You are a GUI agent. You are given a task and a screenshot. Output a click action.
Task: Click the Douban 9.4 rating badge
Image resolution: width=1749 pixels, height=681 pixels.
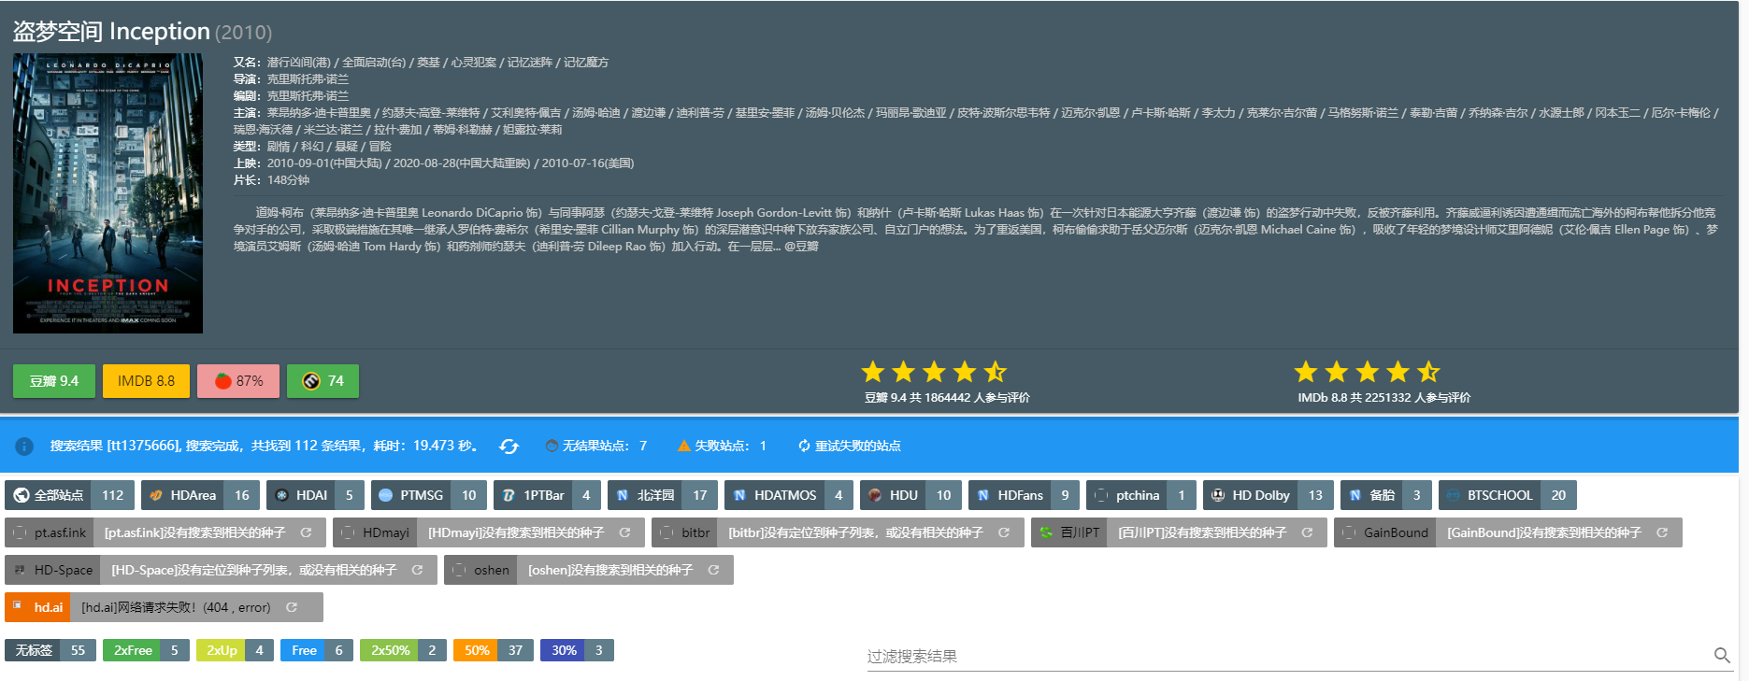[x=54, y=381]
